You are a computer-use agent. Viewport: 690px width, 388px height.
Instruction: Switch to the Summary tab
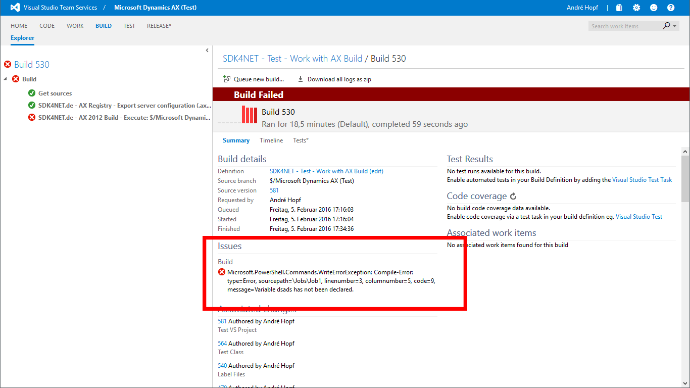coord(236,140)
